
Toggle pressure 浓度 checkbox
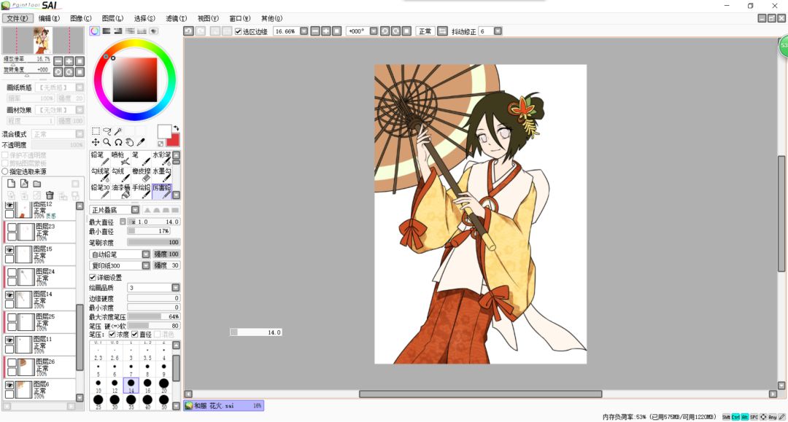[x=112, y=335]
